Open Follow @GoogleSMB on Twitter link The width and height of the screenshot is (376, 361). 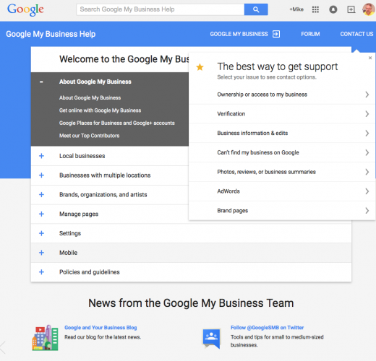267,328
